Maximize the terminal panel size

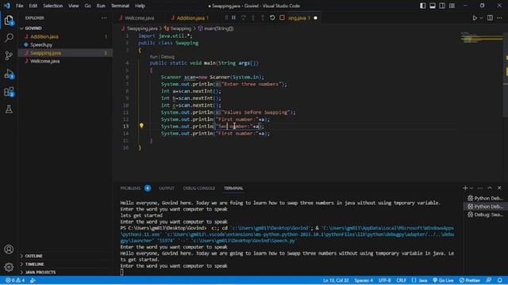pos(490,188)
